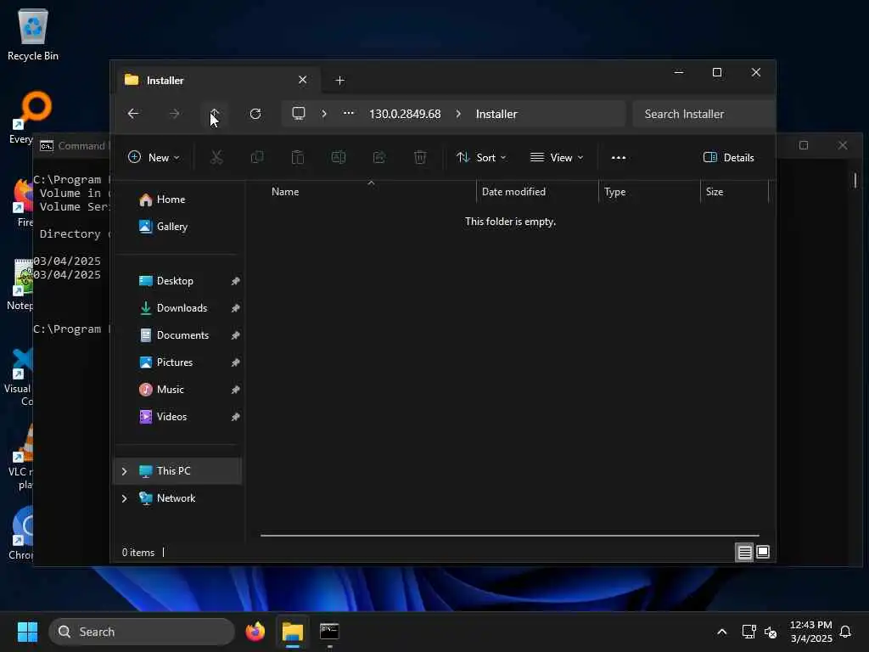Screen dimensions: 869x652
Task: Open the See more toolbar options
Action: click(619, 157)
